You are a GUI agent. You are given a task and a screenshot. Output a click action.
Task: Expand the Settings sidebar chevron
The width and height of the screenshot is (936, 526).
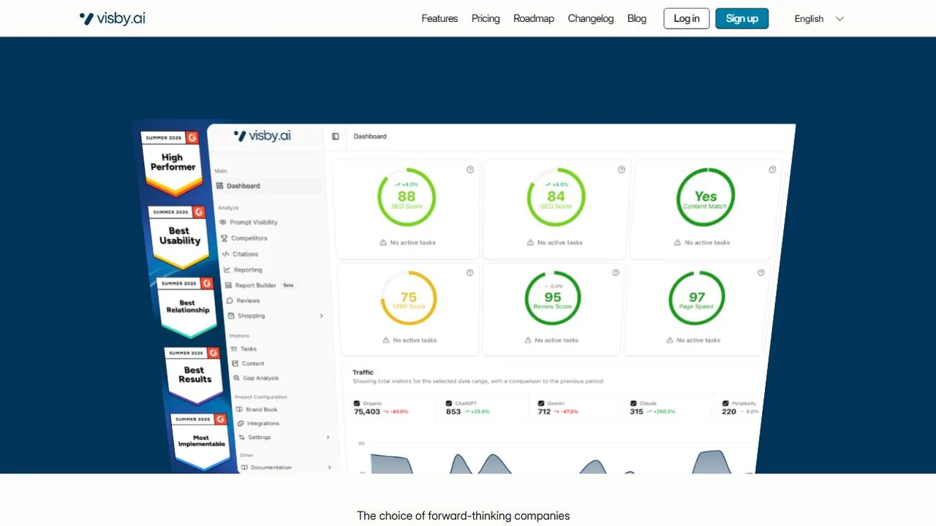point(328,437)
